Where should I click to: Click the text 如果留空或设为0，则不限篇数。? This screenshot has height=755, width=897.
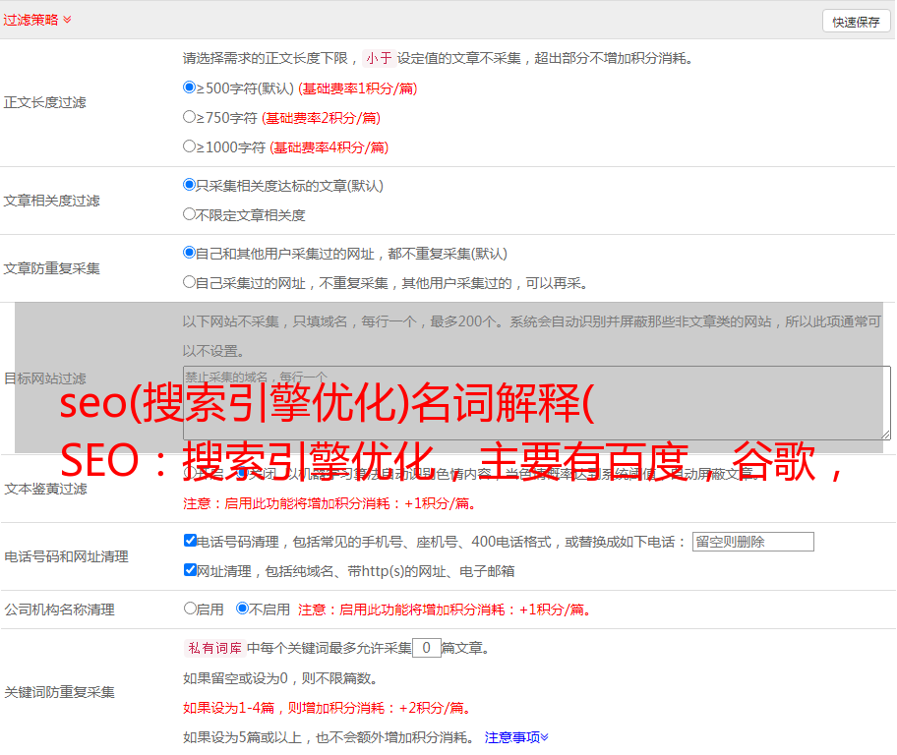click(280, 679)
